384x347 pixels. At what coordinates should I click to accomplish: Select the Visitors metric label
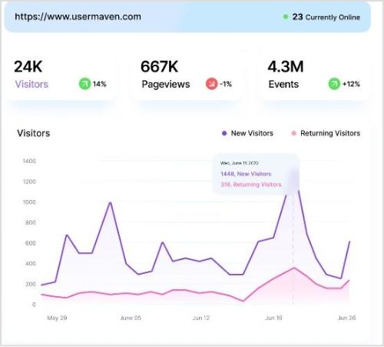point(31,84)
